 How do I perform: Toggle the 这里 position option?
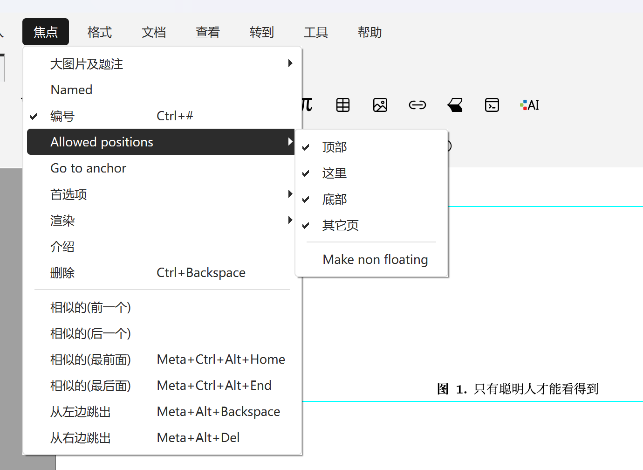click(x=335, y=173)
